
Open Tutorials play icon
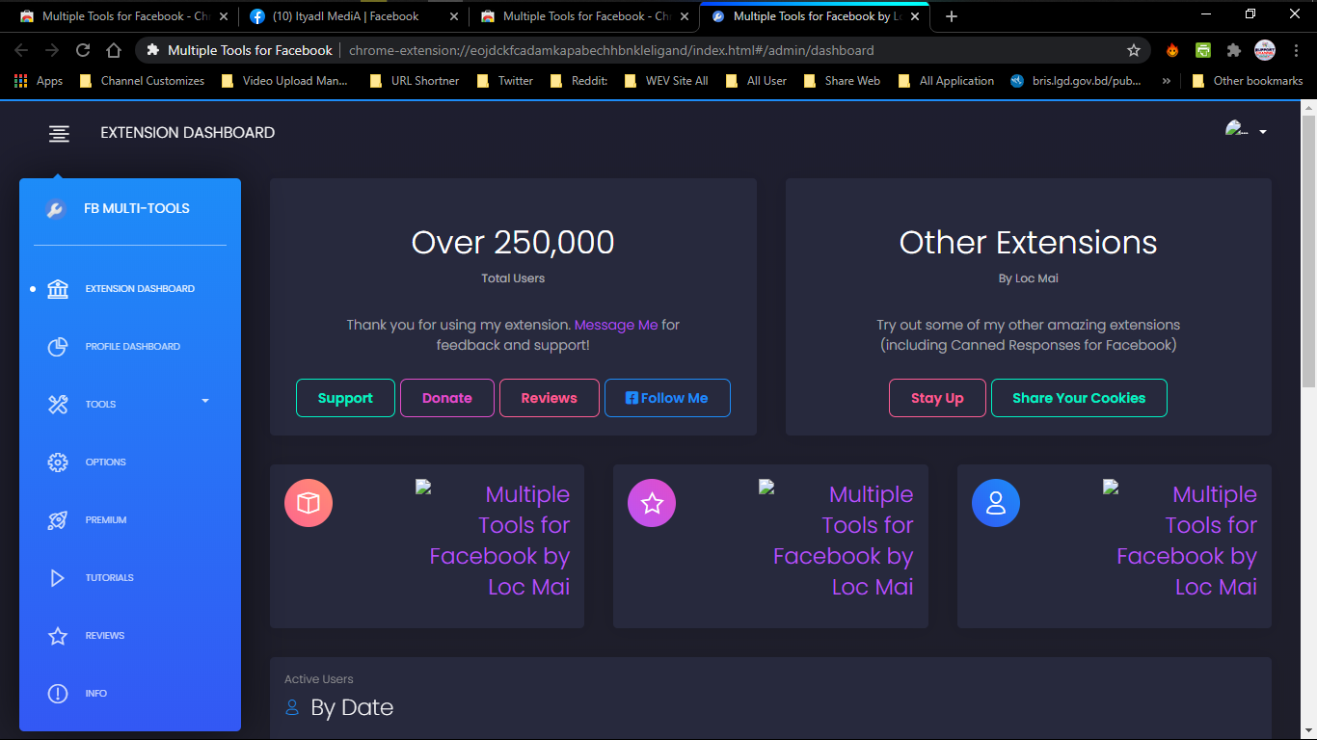[58, 578]
